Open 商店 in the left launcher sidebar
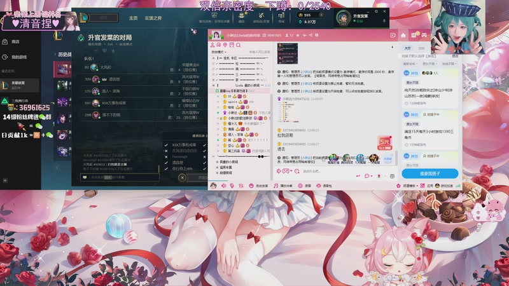The width and height of the screenshot is (509, 286). click(x=12, y=42)
